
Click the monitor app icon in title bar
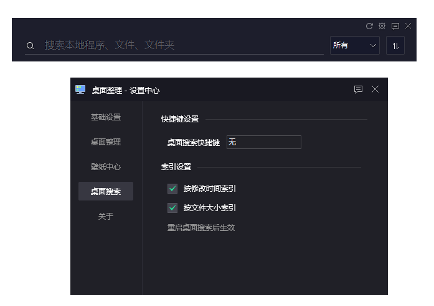click(80, 89)
